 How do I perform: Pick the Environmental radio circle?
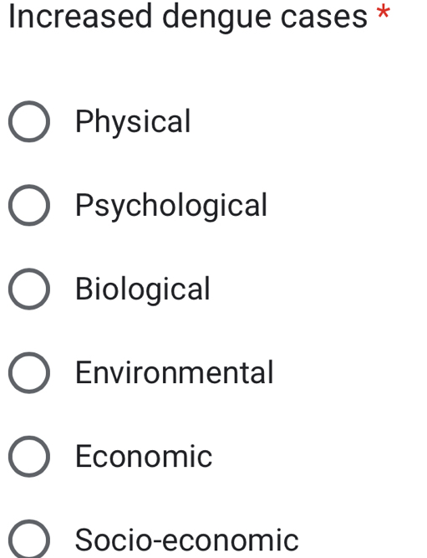(29, 373)
